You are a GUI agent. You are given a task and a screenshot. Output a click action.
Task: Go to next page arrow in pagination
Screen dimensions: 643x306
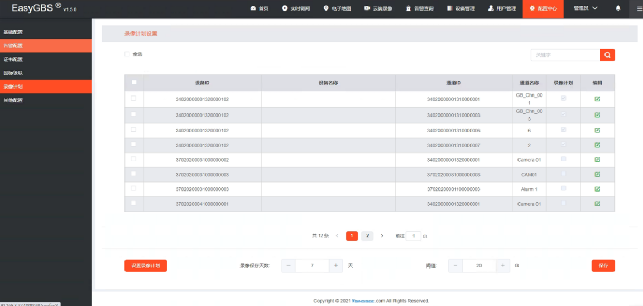382,236
